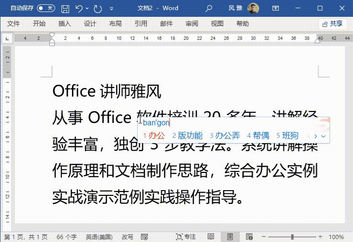Image resolution: width=353 pixels, height=242 pixels.
Task: Click the user account avatar
Action: click(x=253, y=9)
